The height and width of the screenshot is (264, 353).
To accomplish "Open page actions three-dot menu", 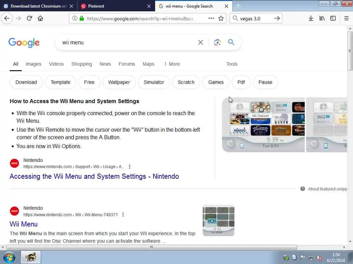I will click(x=211, y=19).
